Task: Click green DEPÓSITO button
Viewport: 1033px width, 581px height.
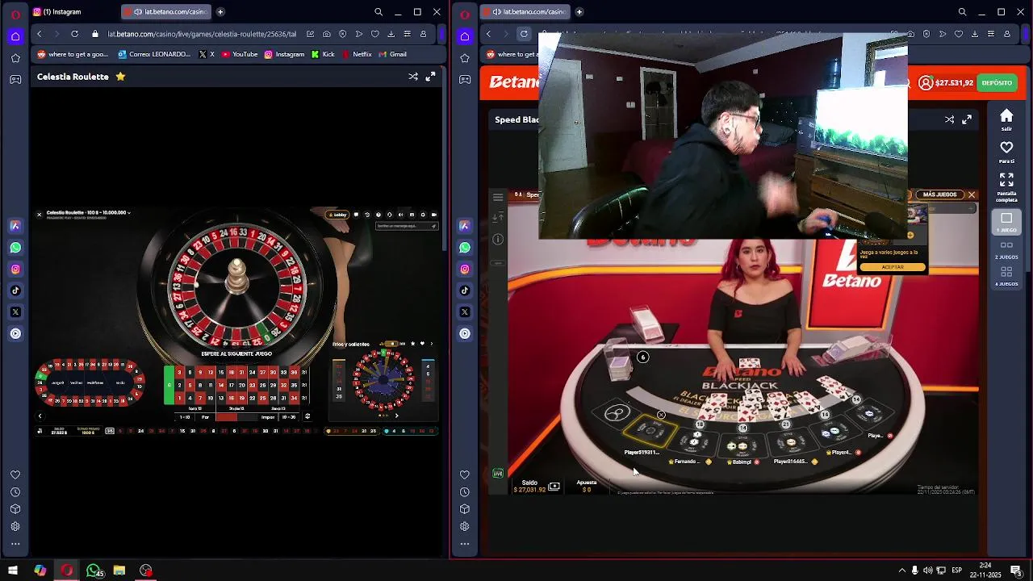Action: click(x=997, y=83)
